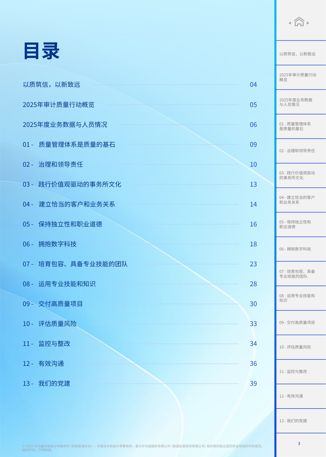Follow contents entry 拥抱数字科技

pyautogui.click(x=57, y=244)
